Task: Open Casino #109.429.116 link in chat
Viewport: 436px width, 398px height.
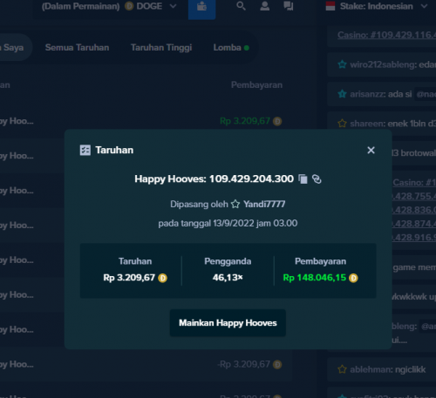Action: 386,35
